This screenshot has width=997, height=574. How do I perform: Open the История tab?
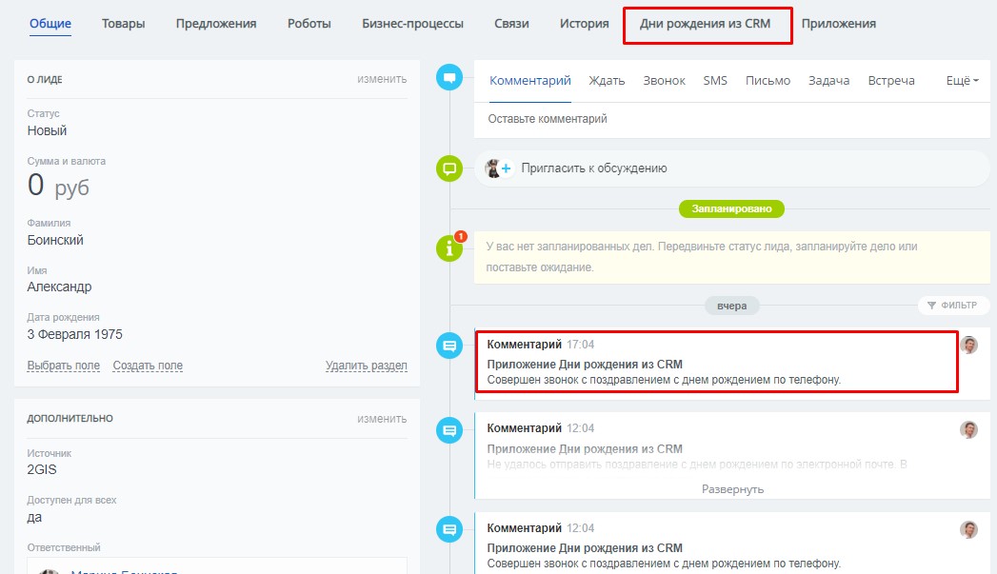585,24
